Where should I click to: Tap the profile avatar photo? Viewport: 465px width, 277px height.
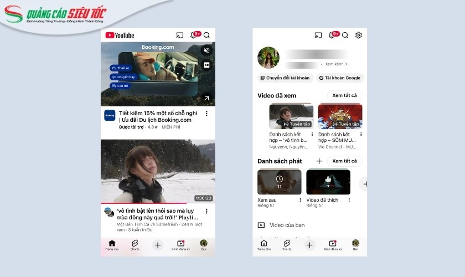[268, 58]
